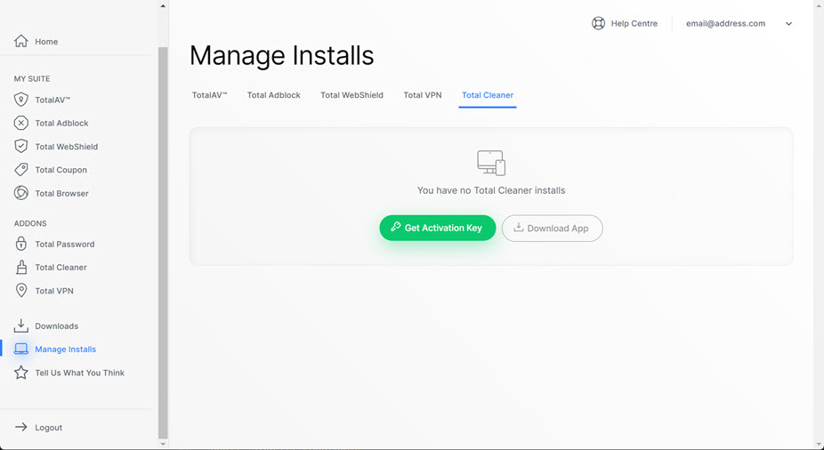Switch to the Total Adblock tab
Screen dimensions: 824x450
[x=274, y=95]
